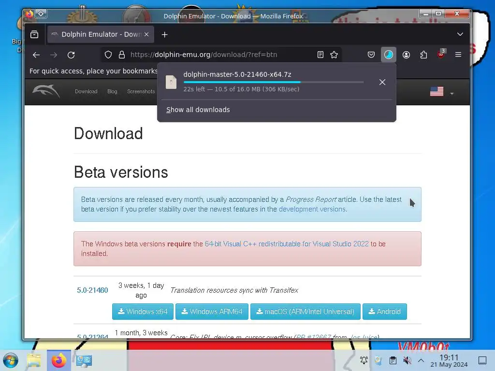
Task: Open the Blog nav menu item
Action: click(112, 91)
